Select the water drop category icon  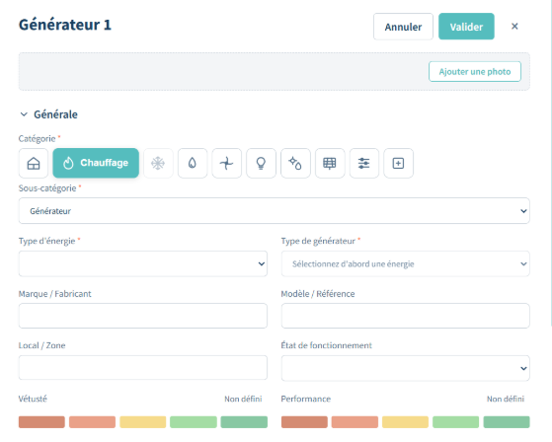pyautogui.click(x=193, y=163)
